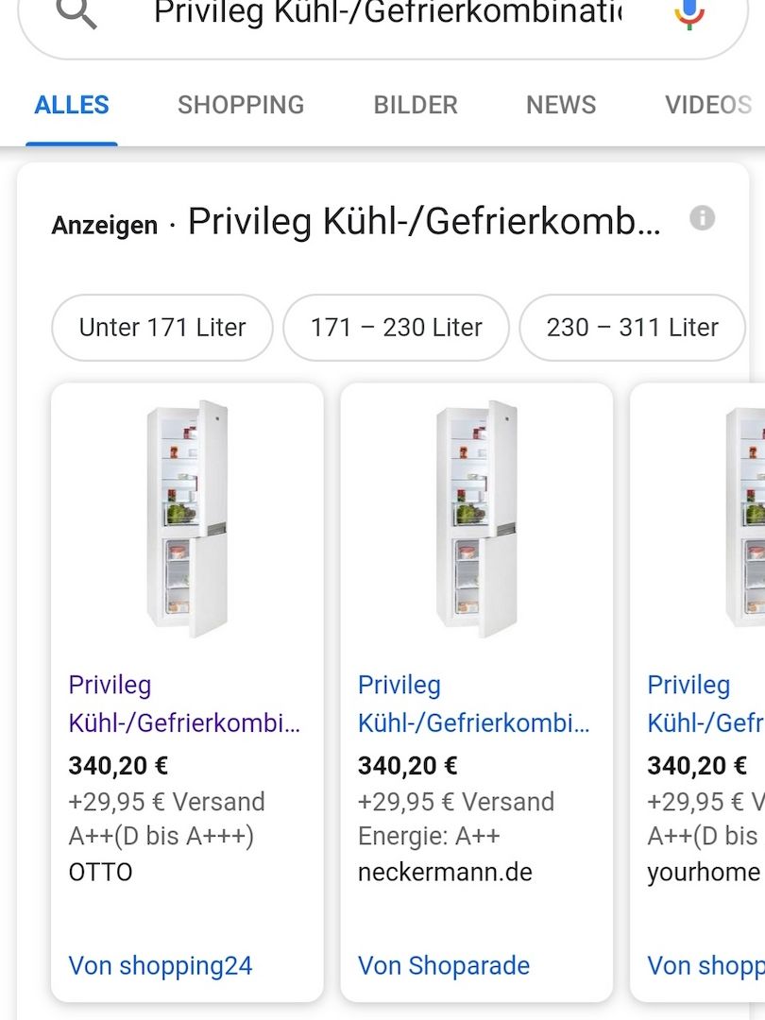Image resolution: width=765 pixels, height=1020 pixels.
Task: Click the 340,20 € price on the OTTO listing
Action: coord(118,766)
